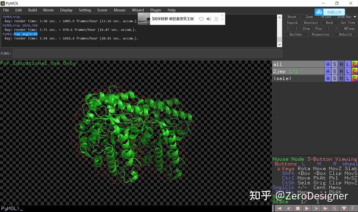This screenshot has height=212, width=358.
Task: Click the Deselect button
Action: [311, 23]
